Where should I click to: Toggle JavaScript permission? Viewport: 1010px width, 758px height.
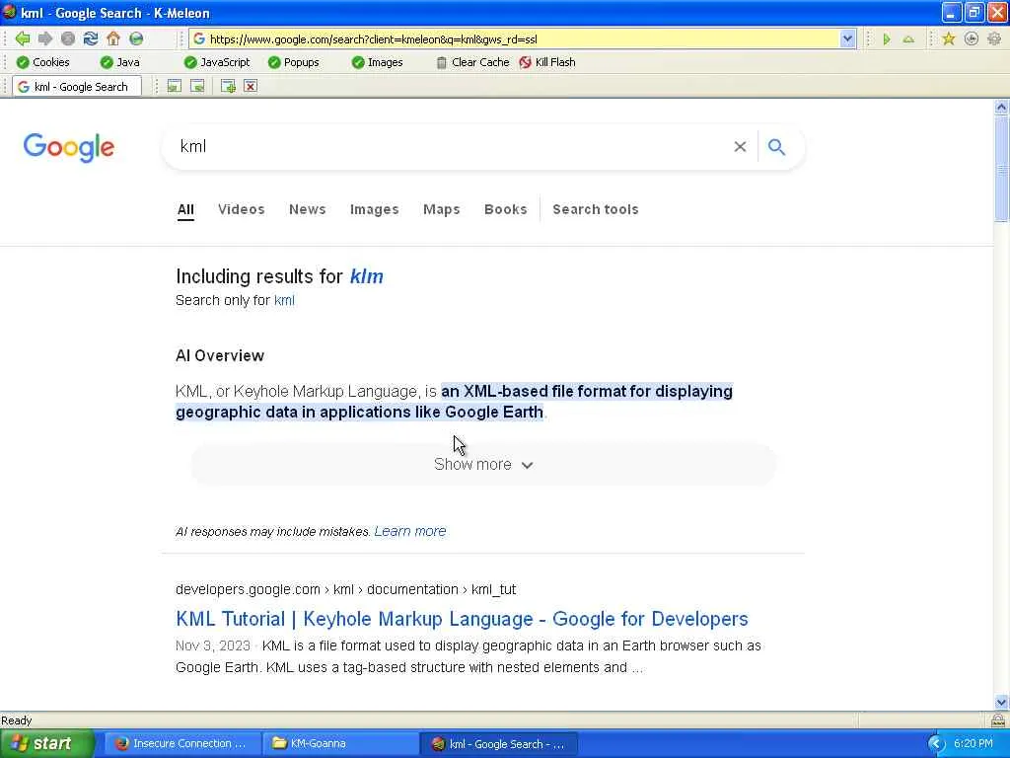pos(216,62)
